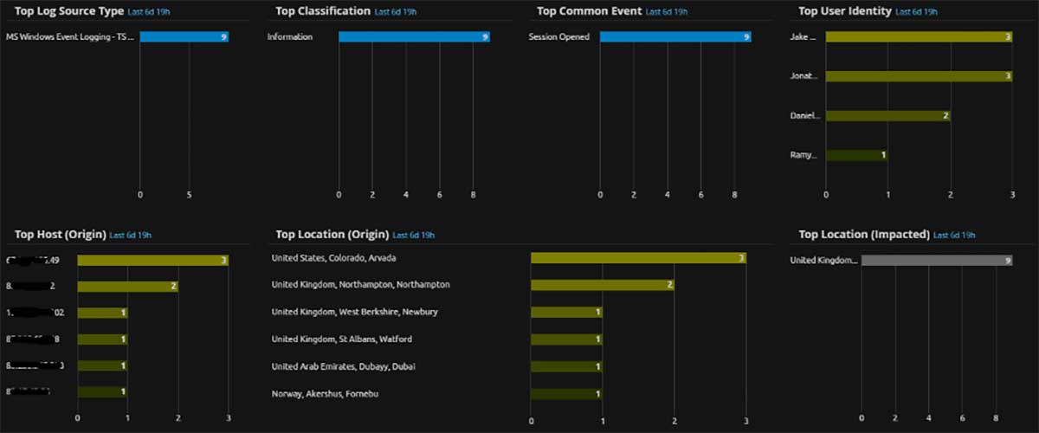Open the Last 6d 19h range on Top Classification

point(396,12)
